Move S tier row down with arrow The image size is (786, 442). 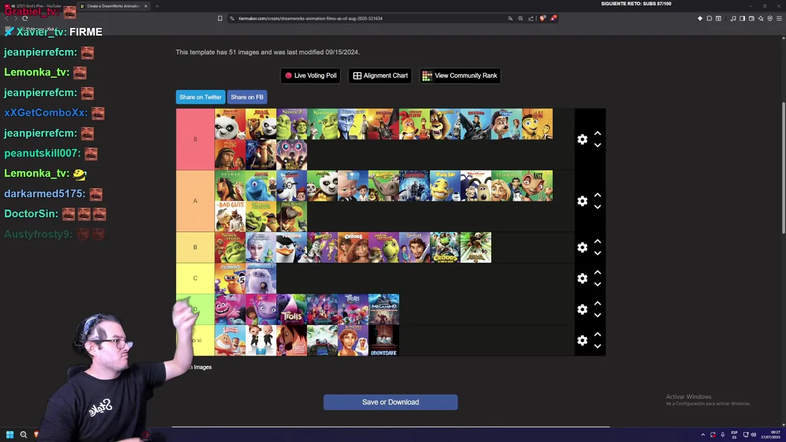(x=597, y=145)
